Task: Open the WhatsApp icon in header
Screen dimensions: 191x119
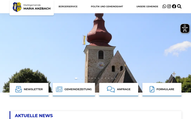Action: 164,6
